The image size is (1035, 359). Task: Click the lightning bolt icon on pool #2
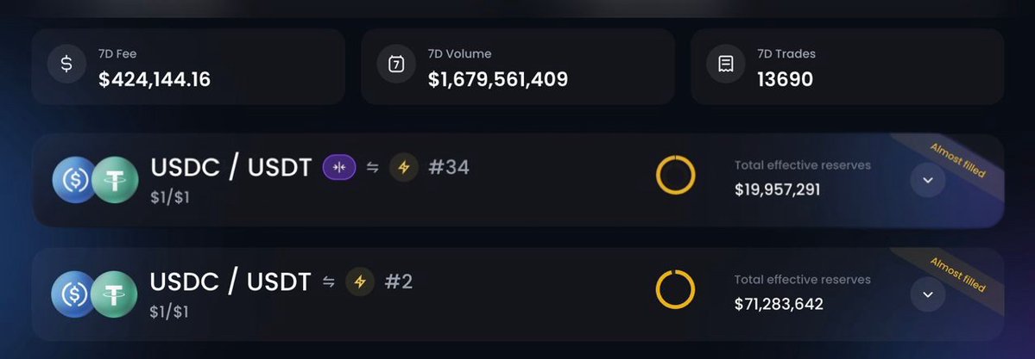click(x=361, y=282)
